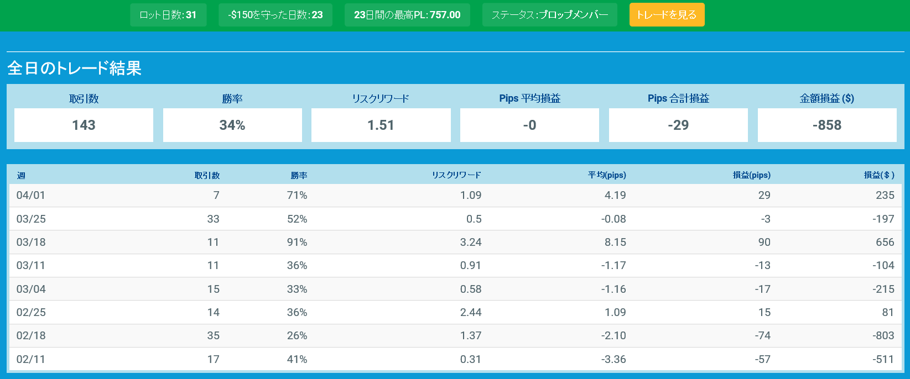This screenshot has width=910, height=379.
Task: Select the 03/25 week row
Action: click(x=455, y=219)
